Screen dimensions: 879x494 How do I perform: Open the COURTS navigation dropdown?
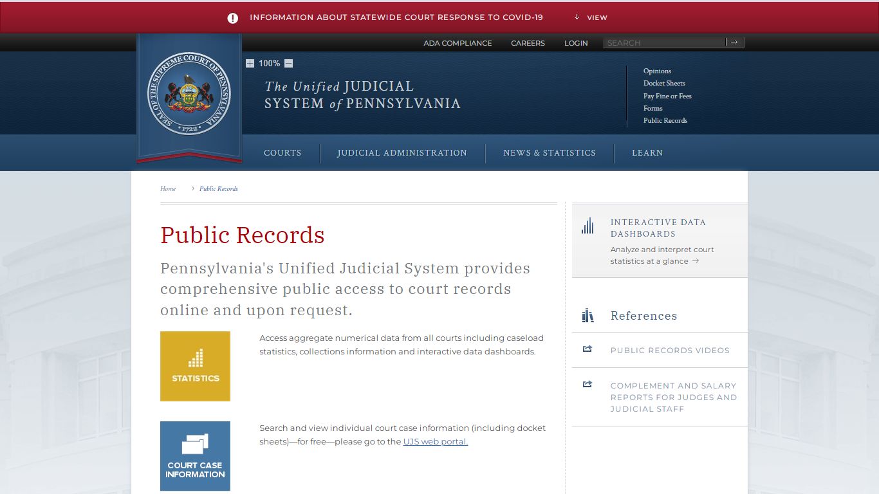(x=282, y=152)
